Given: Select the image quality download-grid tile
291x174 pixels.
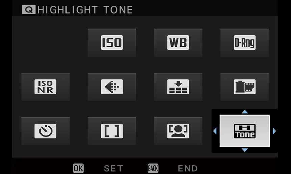Looking at the screenshot, I should pyautogui.click(x=178, y=87).
